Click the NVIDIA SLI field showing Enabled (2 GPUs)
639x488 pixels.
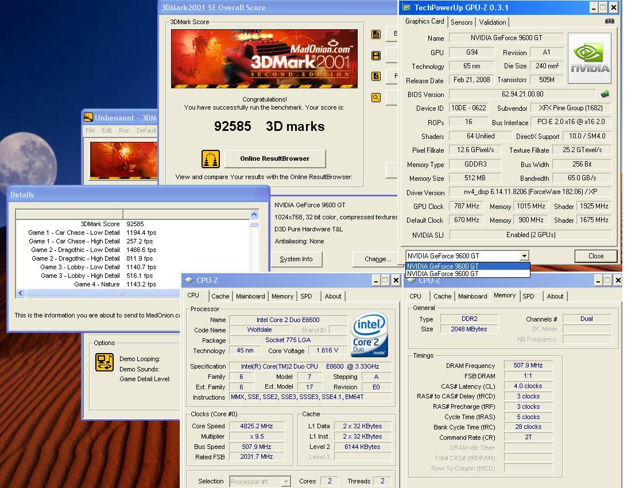(530, 235)
